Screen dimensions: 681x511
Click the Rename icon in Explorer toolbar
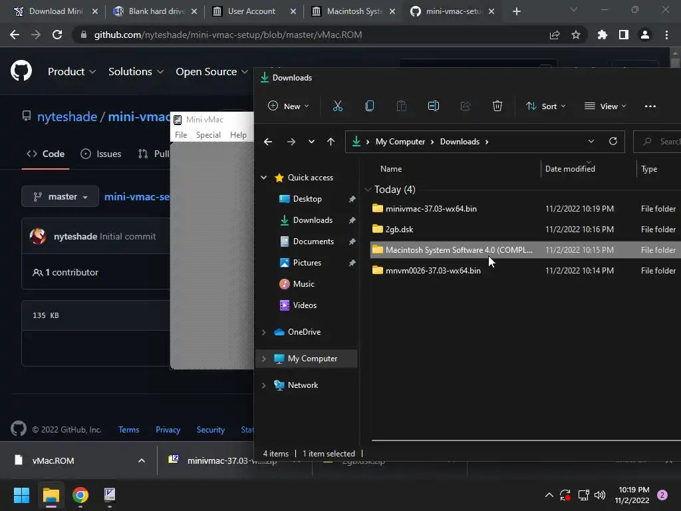434,106
